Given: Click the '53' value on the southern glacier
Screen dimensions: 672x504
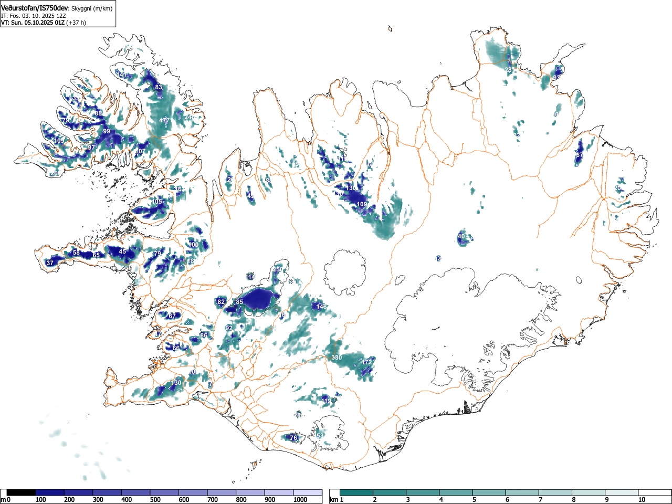Looking at the screenshot, I should click(x=320, y=436).
